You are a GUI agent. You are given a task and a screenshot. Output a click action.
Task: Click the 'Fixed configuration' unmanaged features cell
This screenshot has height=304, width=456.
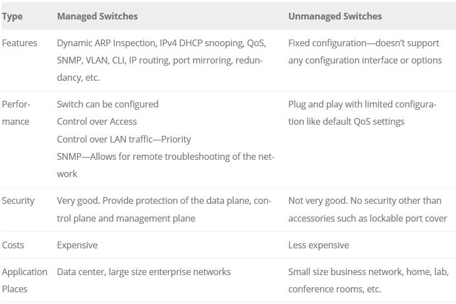tap(365, 52)
